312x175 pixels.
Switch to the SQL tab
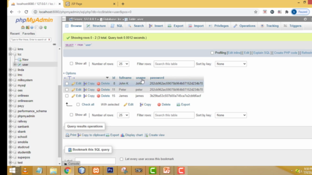117,26
